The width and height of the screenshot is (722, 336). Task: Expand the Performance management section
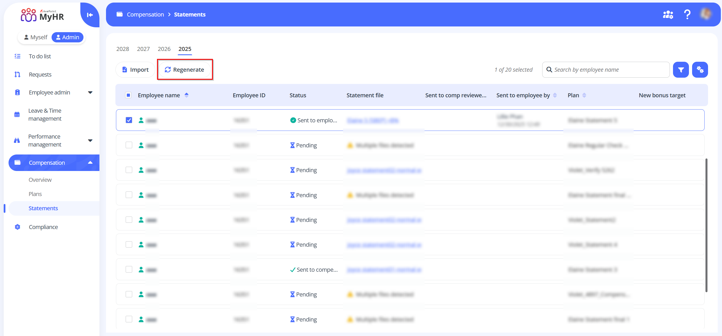90,141
